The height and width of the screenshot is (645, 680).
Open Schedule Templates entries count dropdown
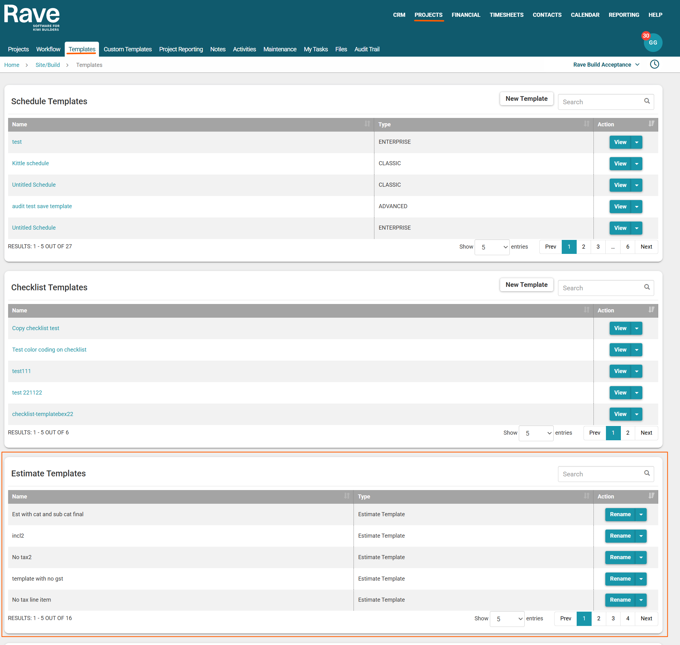click(x=492, y=247)
